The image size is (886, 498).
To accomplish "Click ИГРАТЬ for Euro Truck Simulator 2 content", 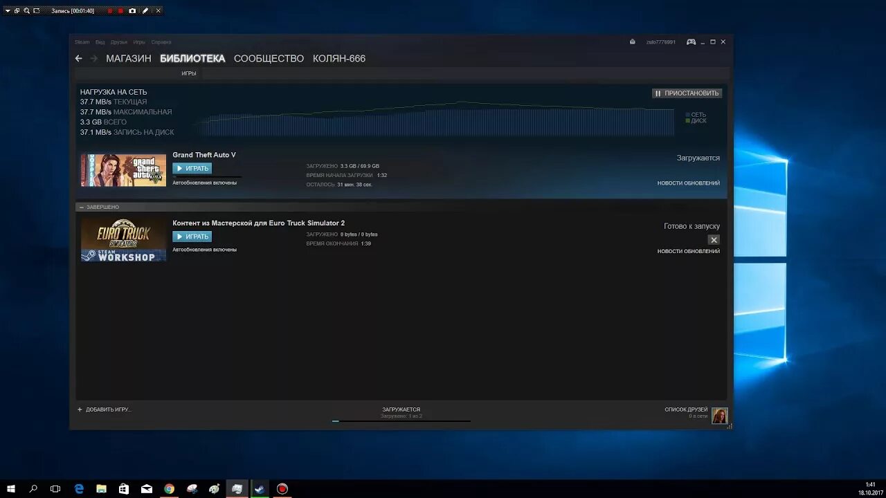I will coord(192,237).
